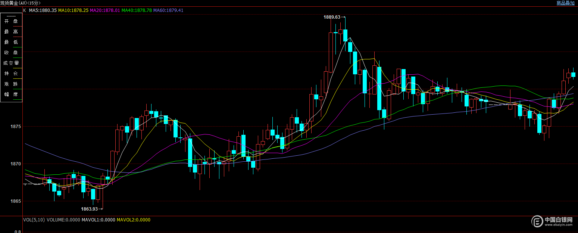Image resolution: width=578 pixels, height=233 pixels.
Task: Click the 1889.63 high price marker
Action: [x=332, y=17]
